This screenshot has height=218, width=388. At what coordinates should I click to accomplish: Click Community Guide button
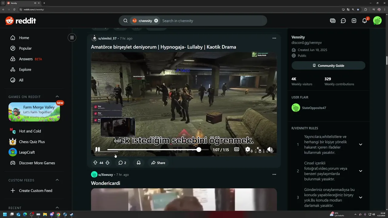[328, 66]
